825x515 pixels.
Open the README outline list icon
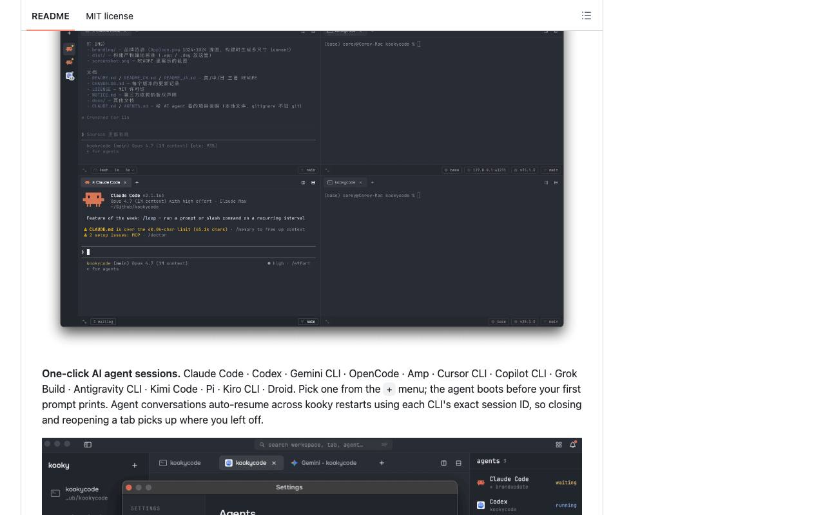[x=587, y=15]
